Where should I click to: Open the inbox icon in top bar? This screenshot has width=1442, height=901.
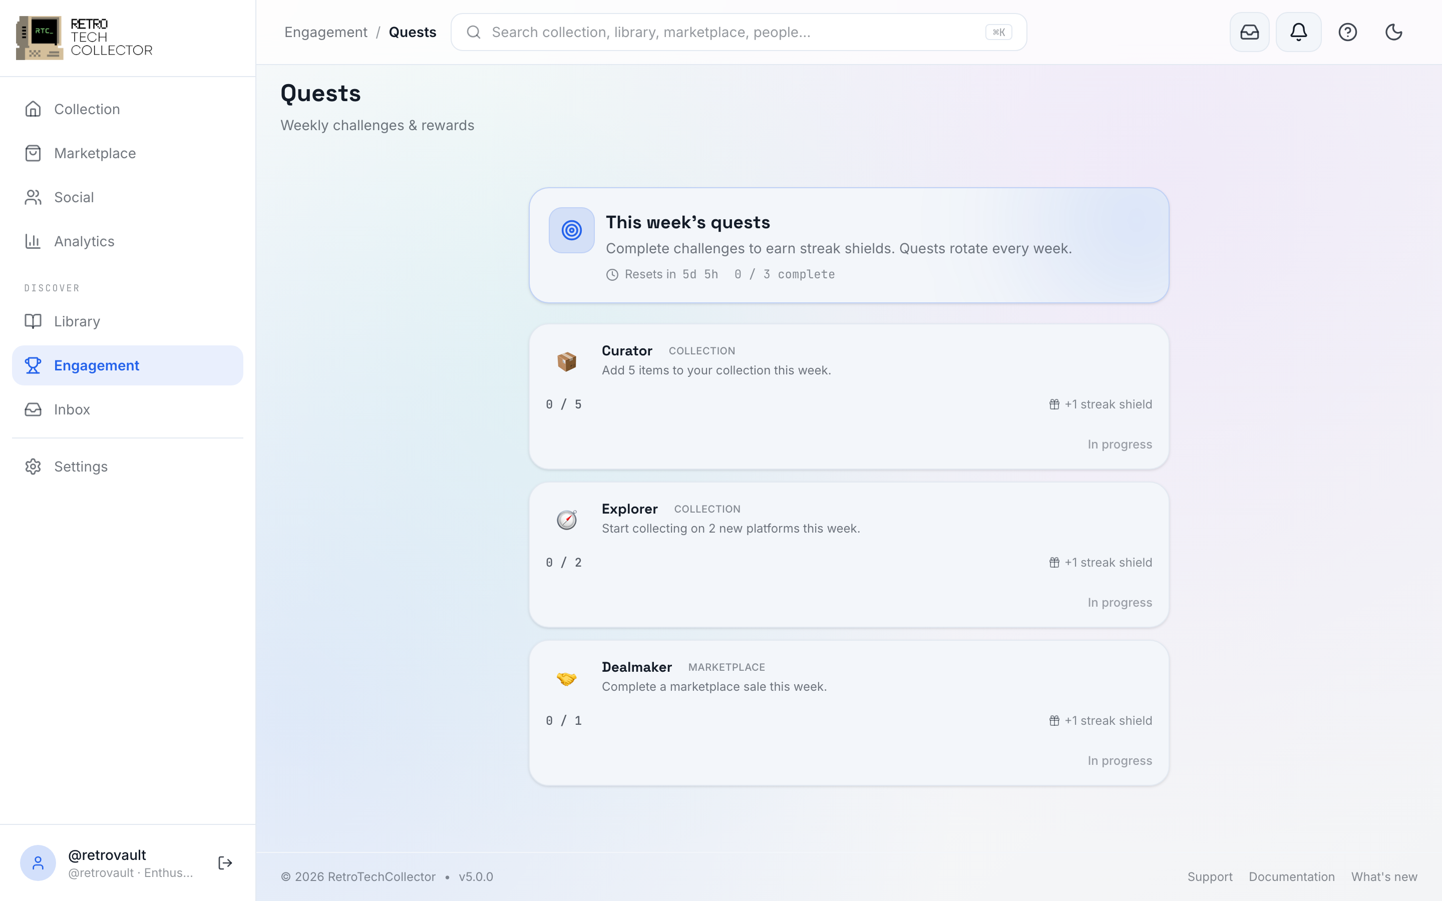[1249, 32]
